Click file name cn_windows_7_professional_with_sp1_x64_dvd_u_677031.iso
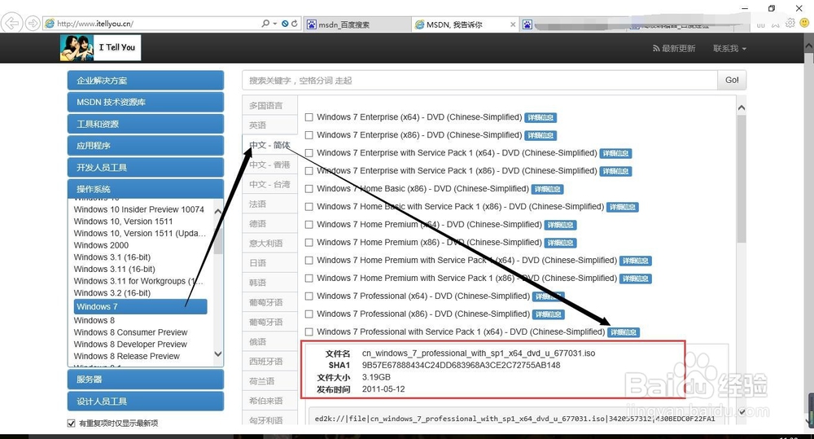 (x=479, y=353)
